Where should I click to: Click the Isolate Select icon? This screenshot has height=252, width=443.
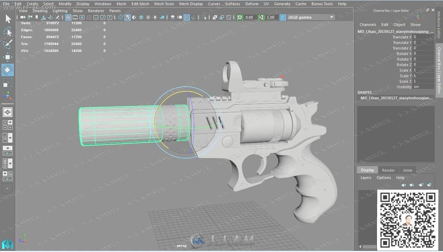pos(204,17)
